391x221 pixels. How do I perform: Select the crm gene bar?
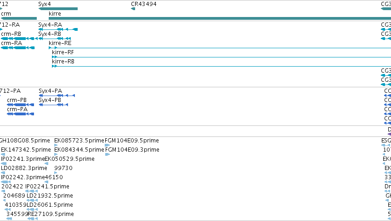click(19, 18)
